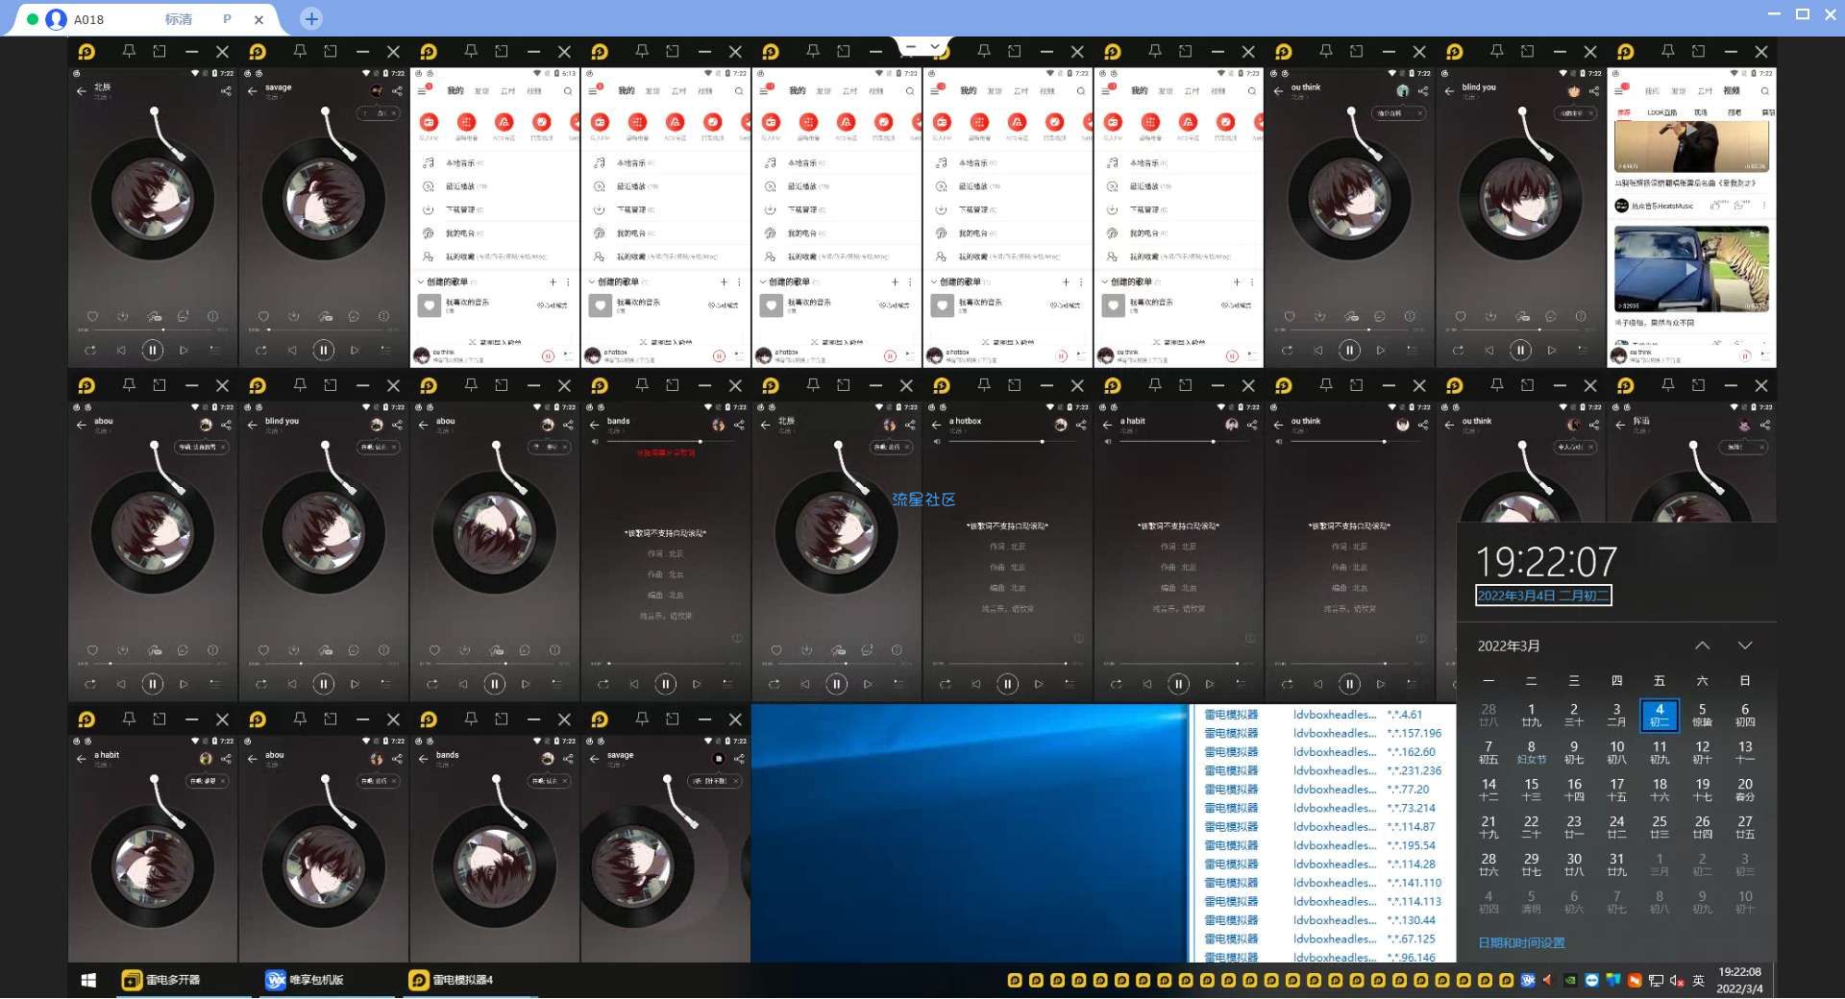Pin the emulator window showing the 6:13 clock

coord(471,51)
